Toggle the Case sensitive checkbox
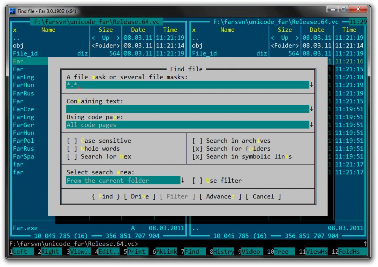 point(72,141)
